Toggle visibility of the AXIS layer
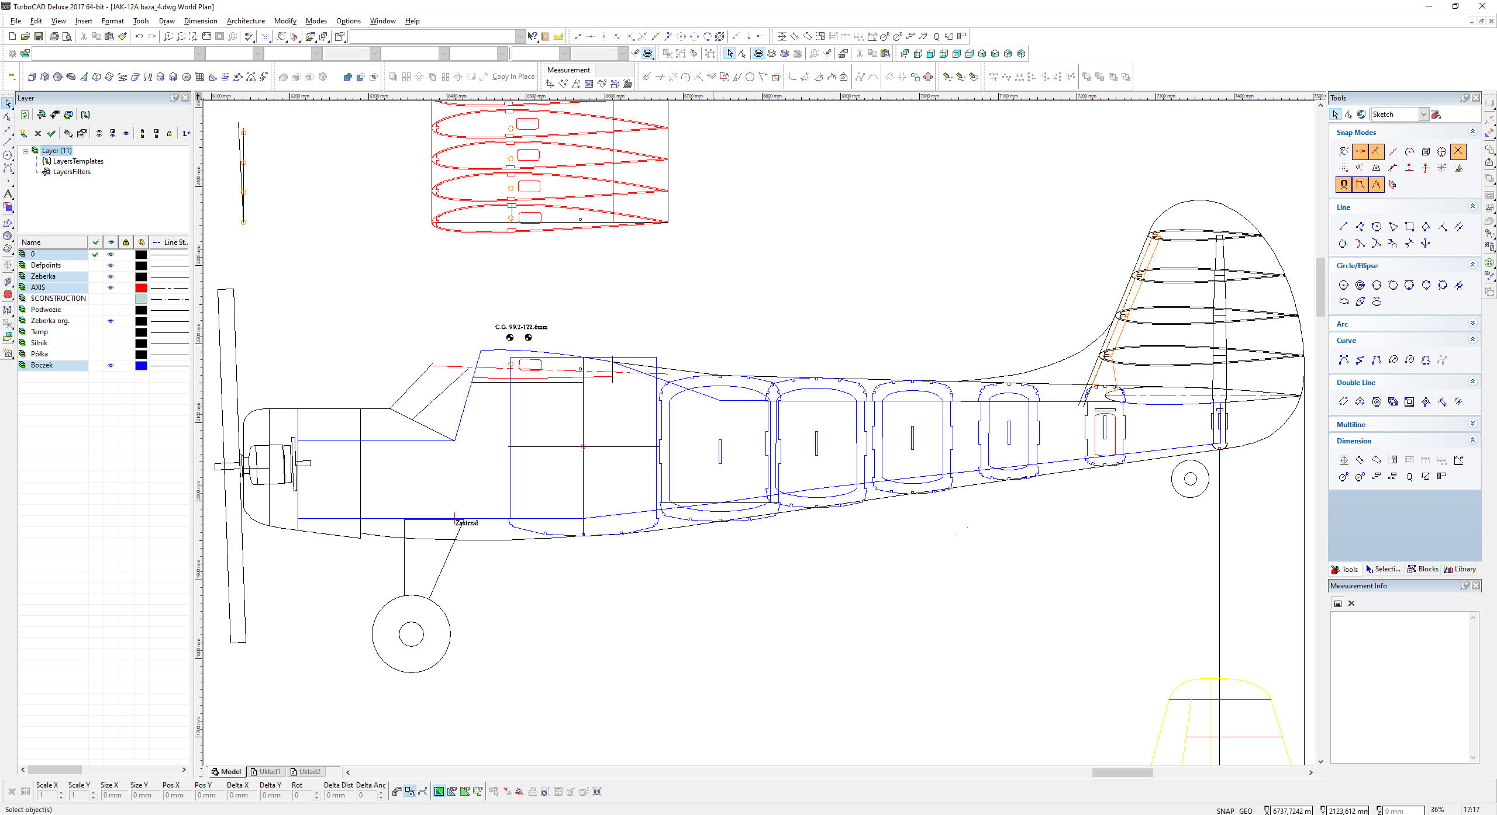1497x815 pixels. point(111,287)
